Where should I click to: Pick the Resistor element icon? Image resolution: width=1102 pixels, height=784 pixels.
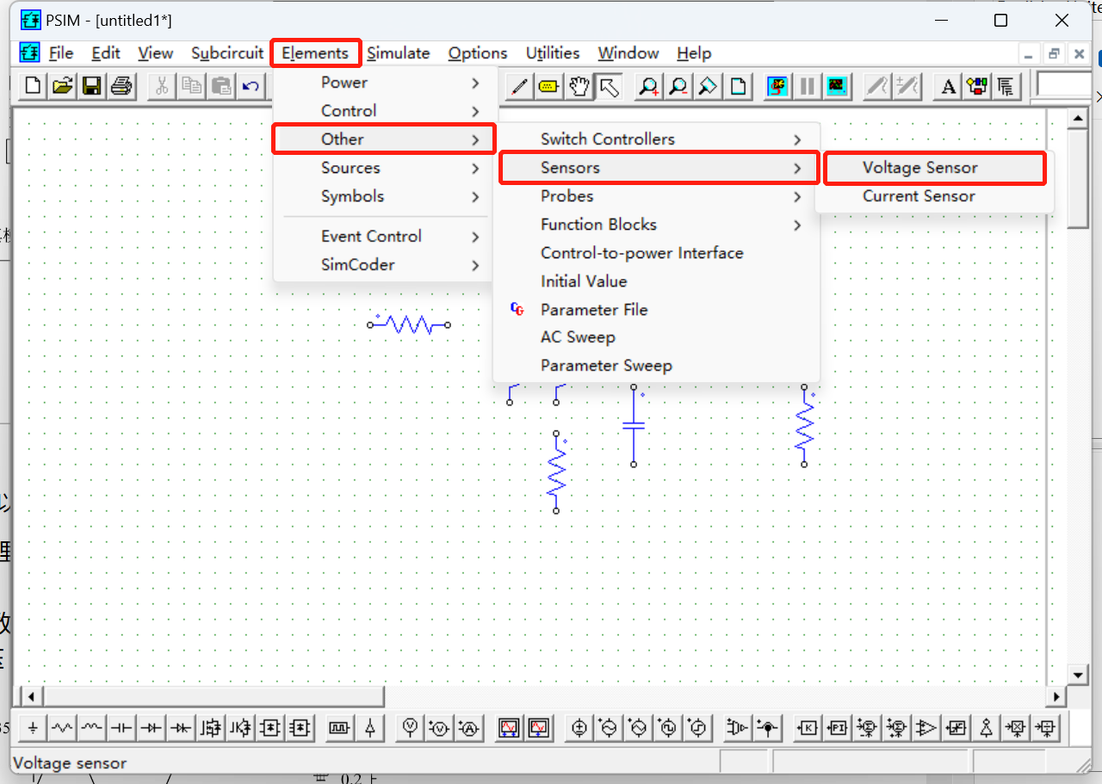coord(62,728)
